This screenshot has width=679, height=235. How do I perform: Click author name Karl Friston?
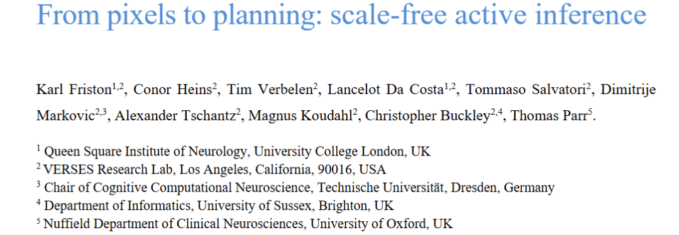point(74,89)
